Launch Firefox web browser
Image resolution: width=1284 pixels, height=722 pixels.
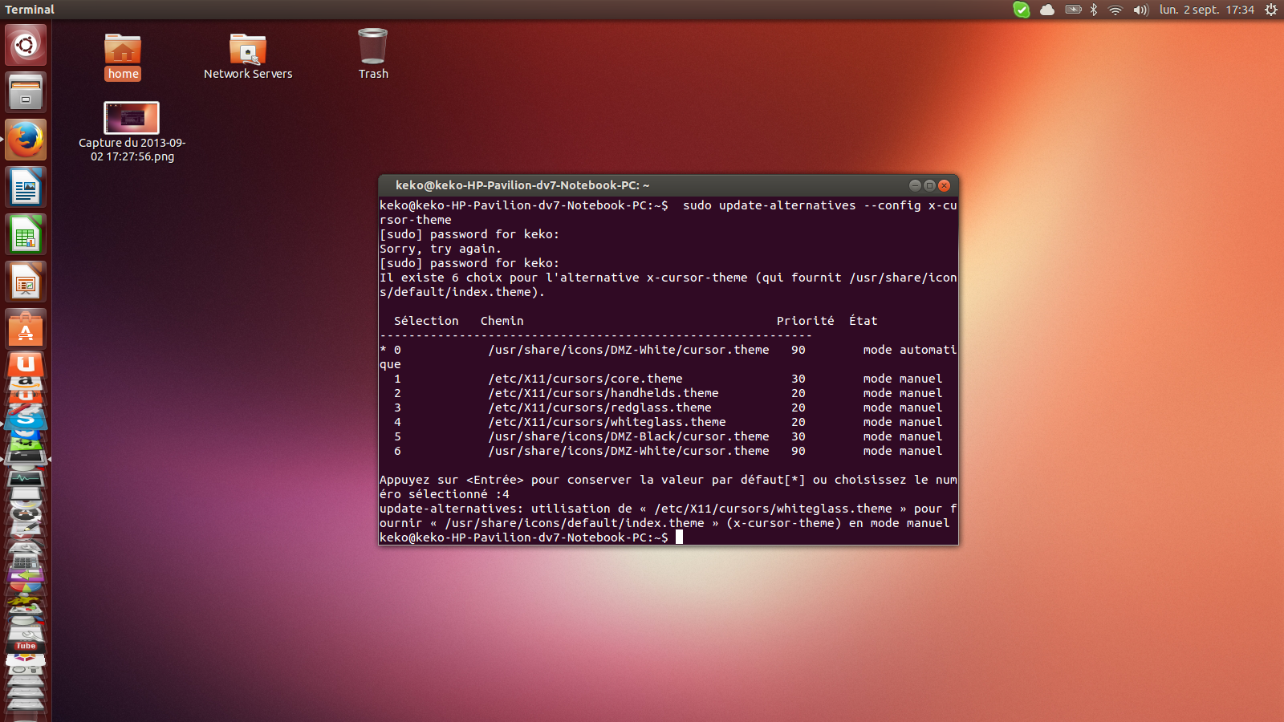[x=26, y=140]
